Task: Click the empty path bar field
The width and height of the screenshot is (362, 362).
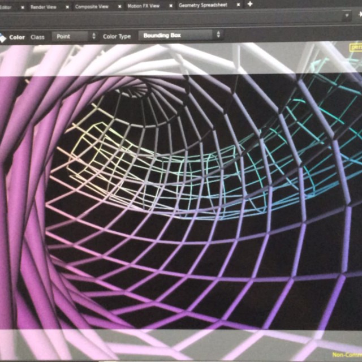Action: pyautogui.click(x=170, y=16)
